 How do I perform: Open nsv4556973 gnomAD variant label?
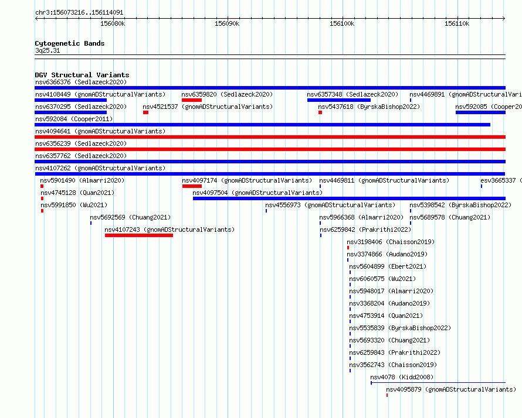tap(330, 205)
